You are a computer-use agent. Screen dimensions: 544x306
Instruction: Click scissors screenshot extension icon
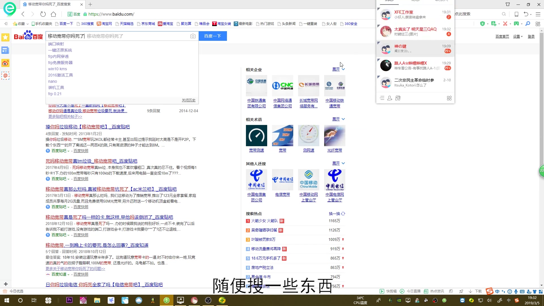(505, 24)
